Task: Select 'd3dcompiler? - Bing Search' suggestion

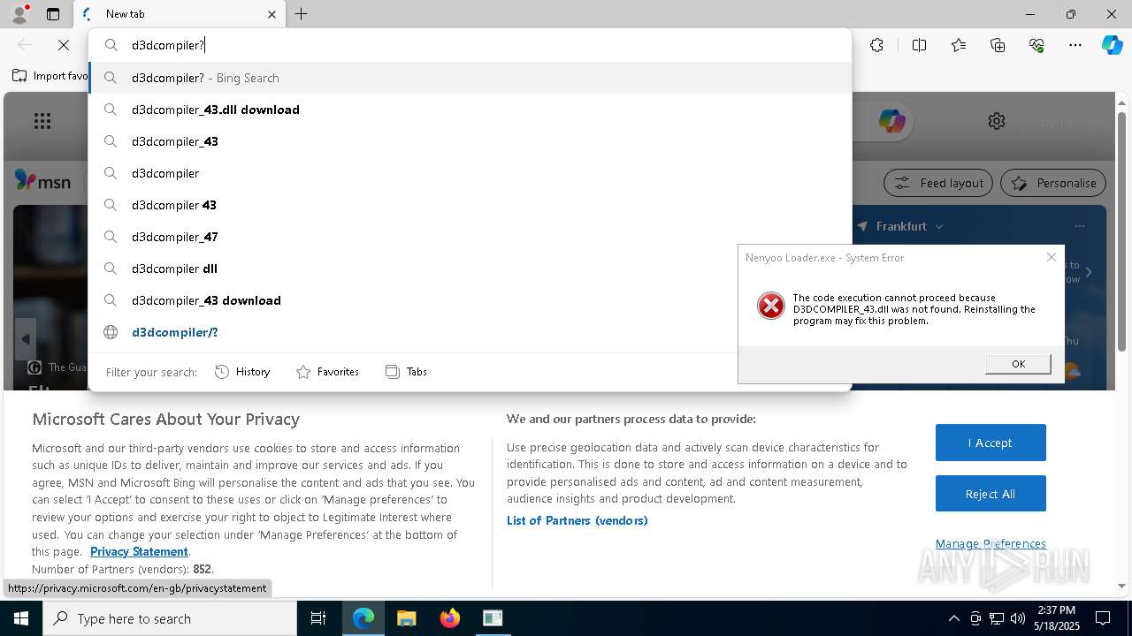Action: click(x=470, y=78)
